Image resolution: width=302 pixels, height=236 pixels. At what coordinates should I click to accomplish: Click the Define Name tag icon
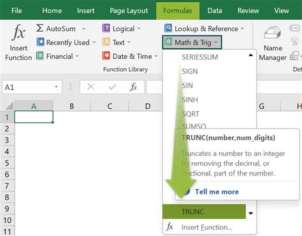(x=295, y=28)
